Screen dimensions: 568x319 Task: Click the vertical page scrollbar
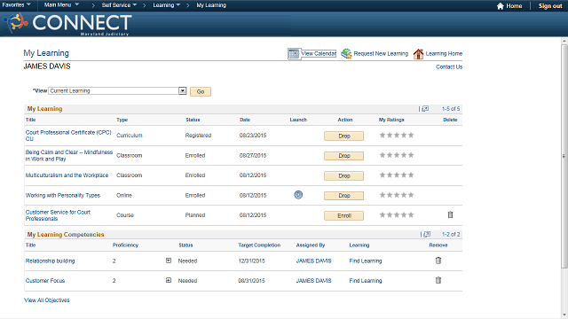[x=564, y=156]
